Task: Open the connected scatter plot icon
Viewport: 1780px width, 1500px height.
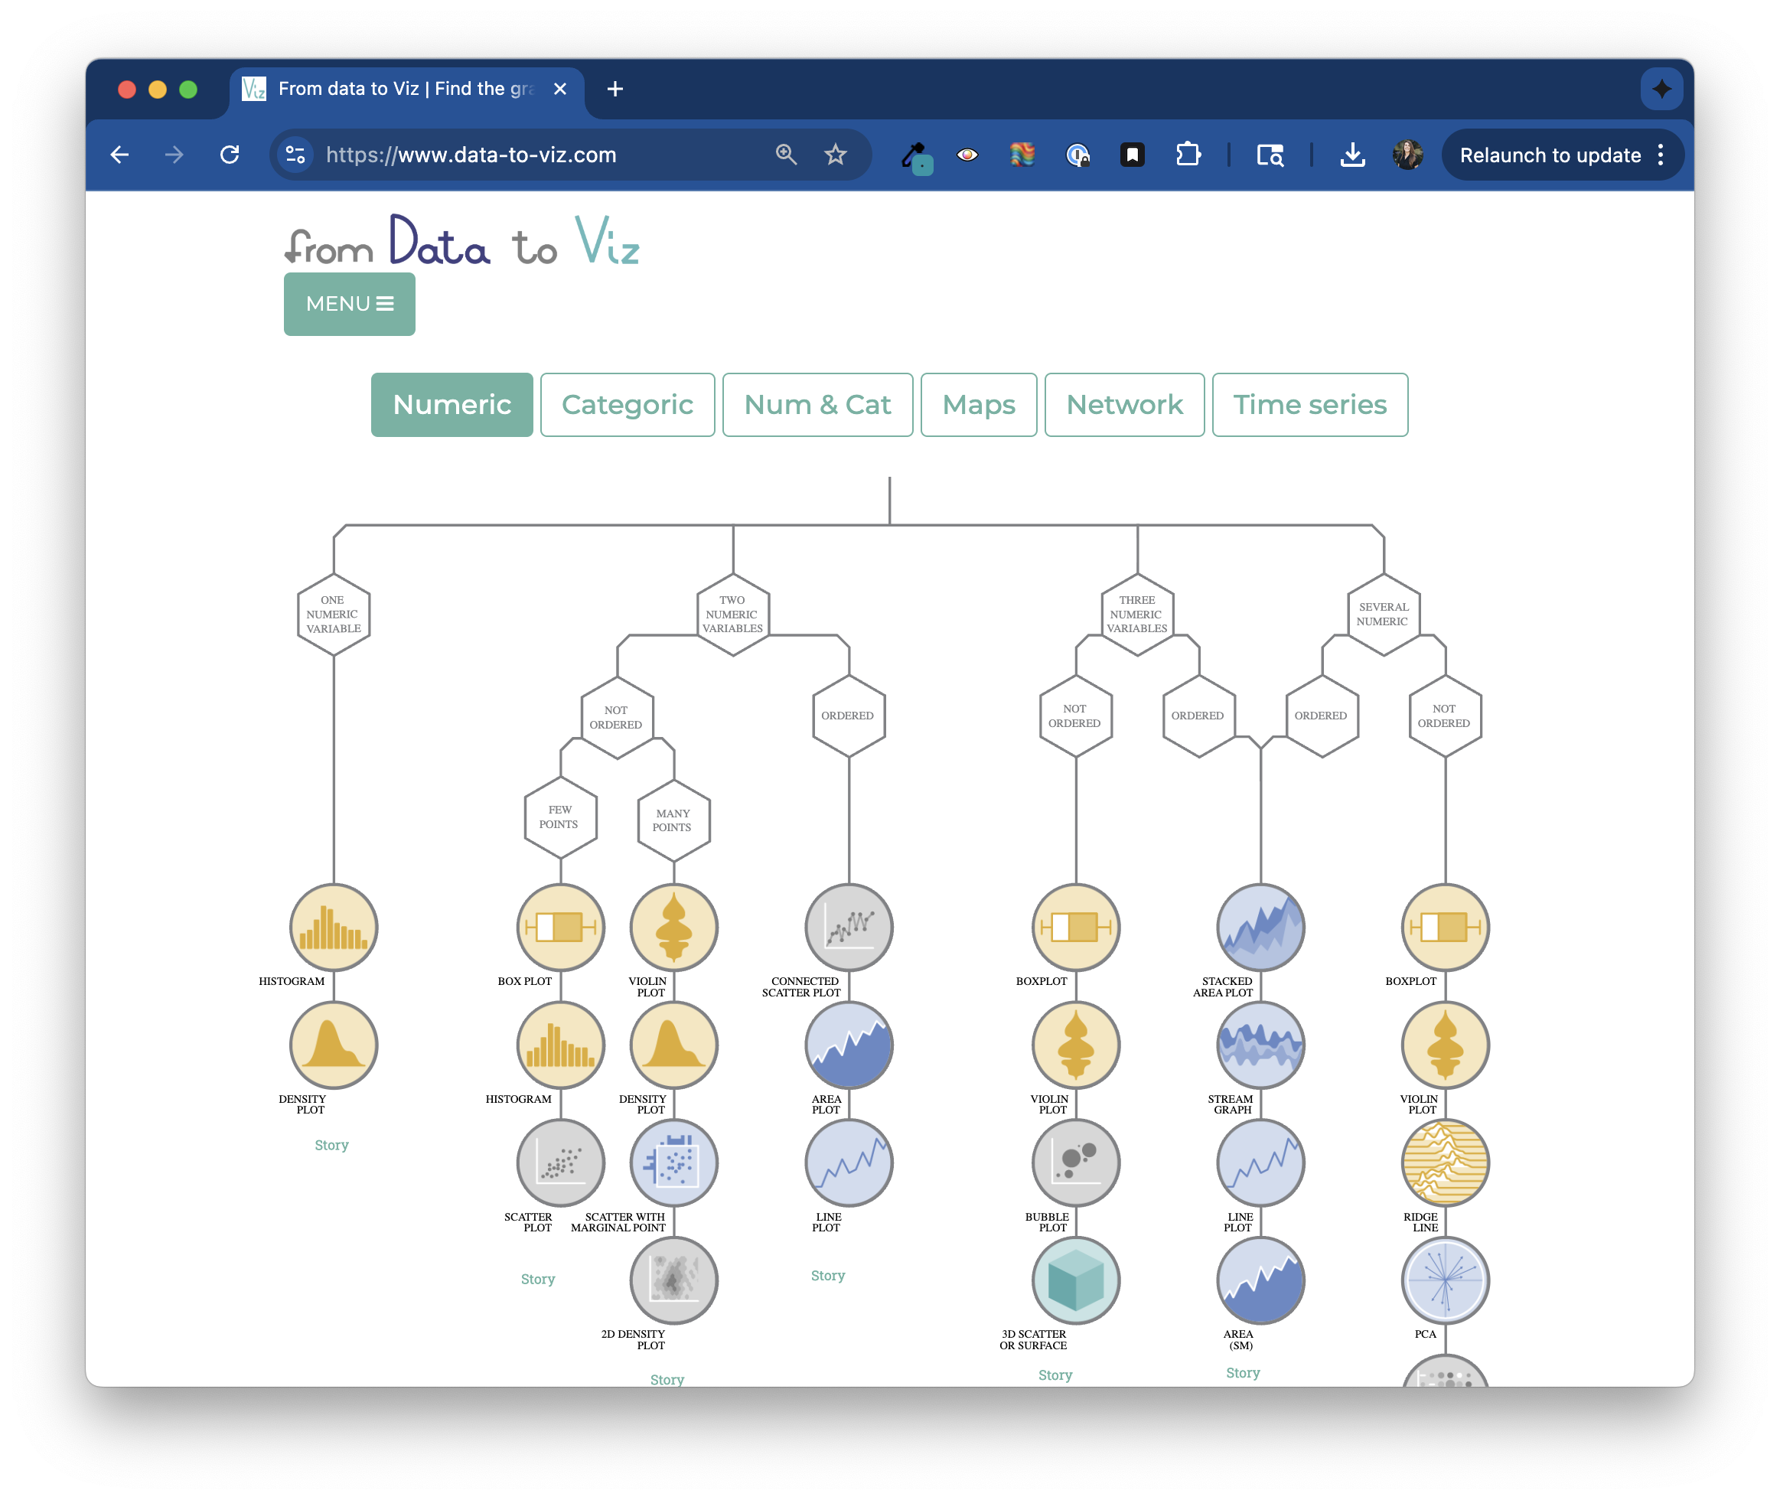Action: click(849, 927)
